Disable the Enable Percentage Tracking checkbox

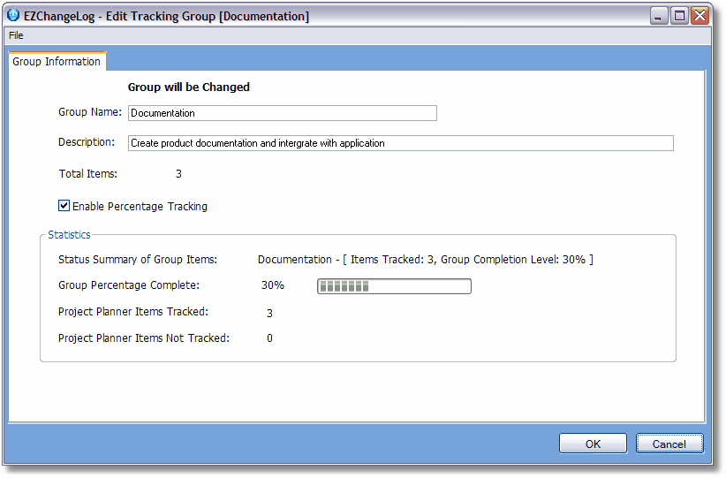pyautogui.click(x=64, y=206)
